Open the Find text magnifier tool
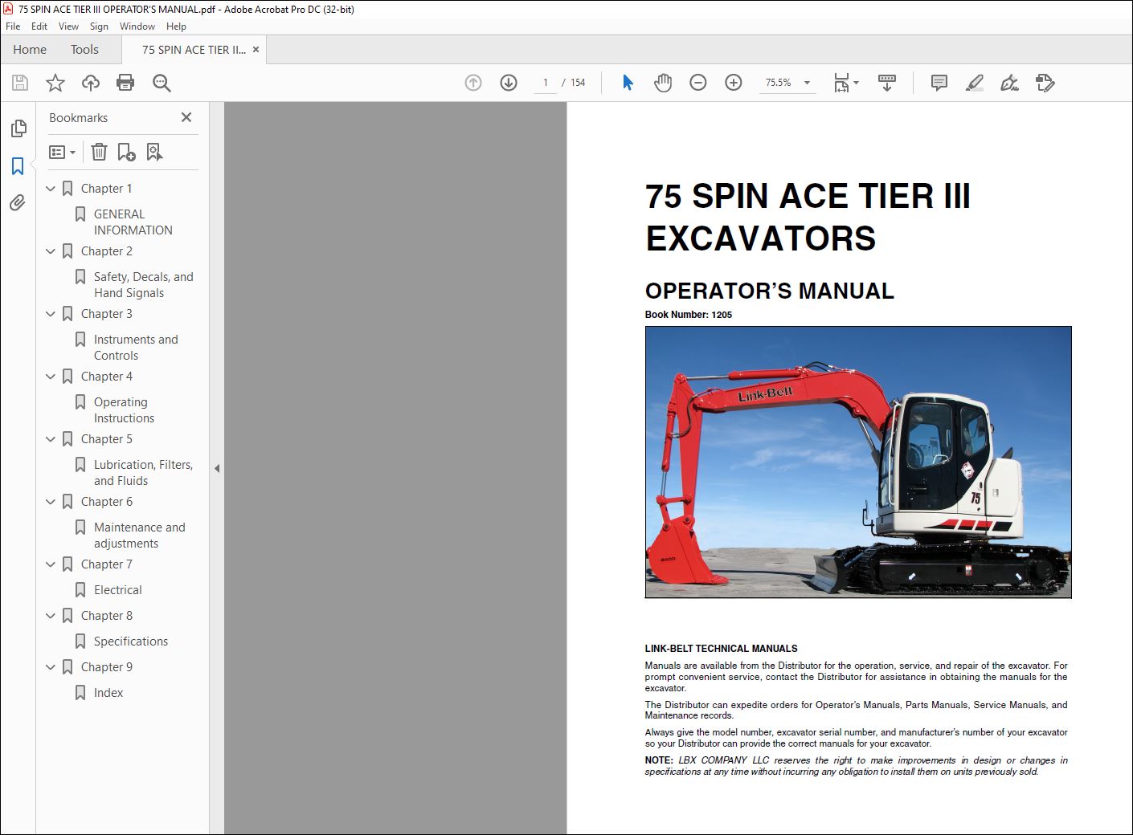 (162, 83)
